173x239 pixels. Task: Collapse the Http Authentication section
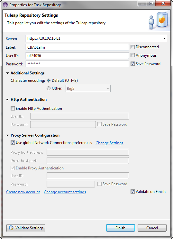(x=7, y=100)
